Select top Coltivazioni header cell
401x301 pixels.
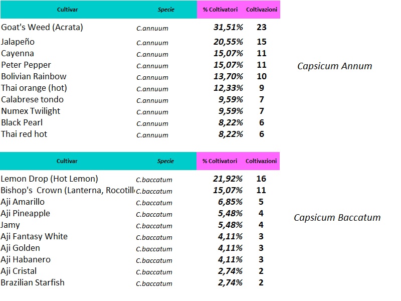click(x=262, y=10)
